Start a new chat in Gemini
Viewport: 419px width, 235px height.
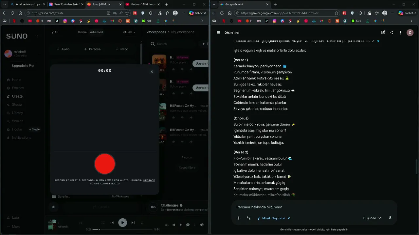383,33
